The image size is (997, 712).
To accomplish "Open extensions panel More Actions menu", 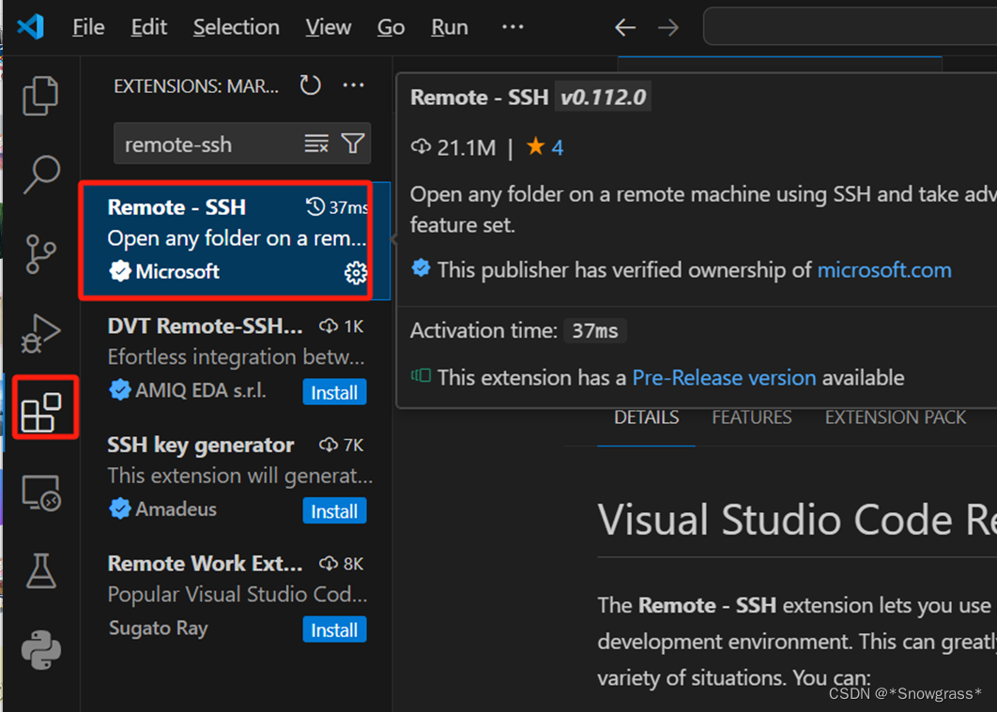I will (354, 85).
